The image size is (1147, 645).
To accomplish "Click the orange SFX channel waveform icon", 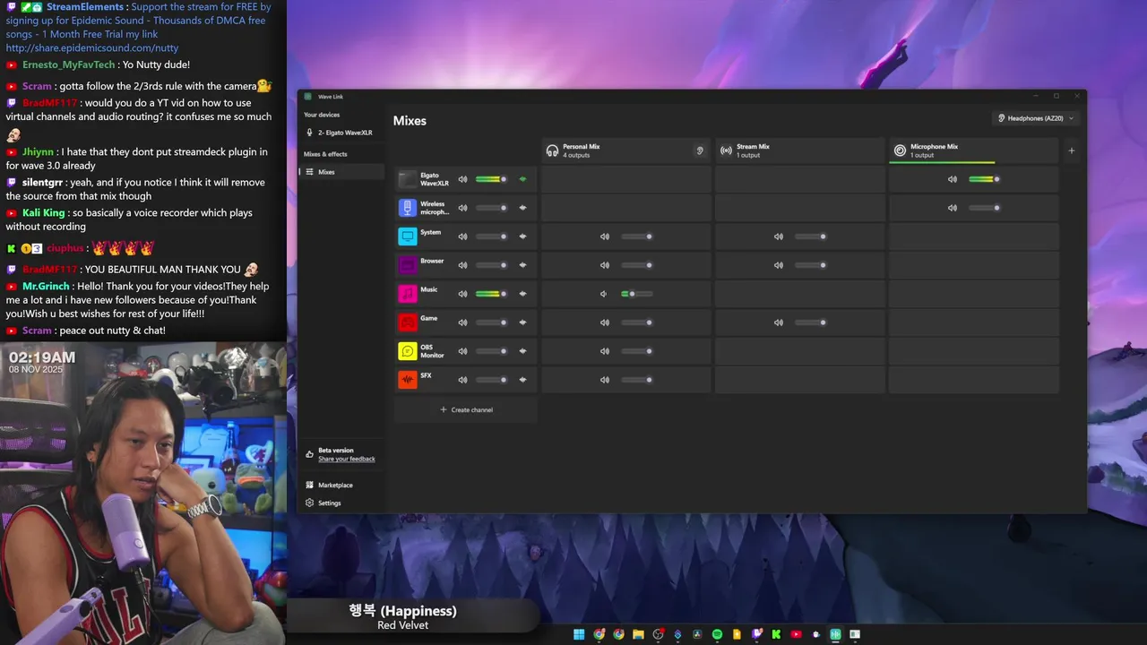I will (x=407, y=380).
